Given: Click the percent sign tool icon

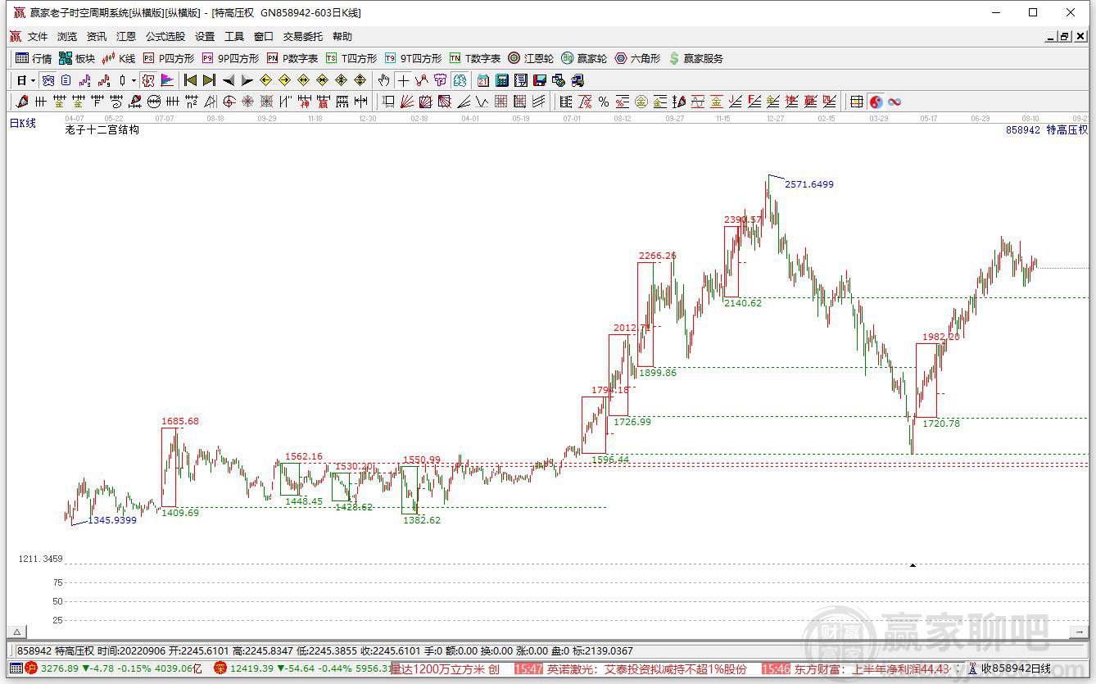Looking at the screenshot, I should pos(604,102).
